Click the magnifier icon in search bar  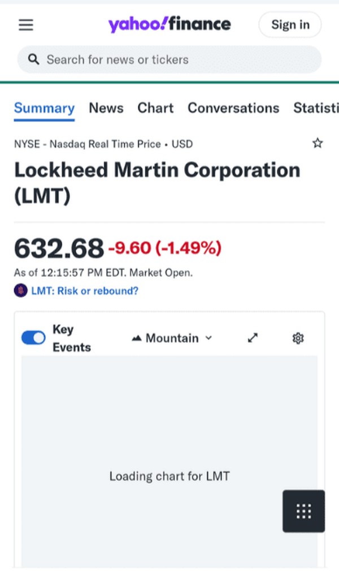[x=33, y=59]
